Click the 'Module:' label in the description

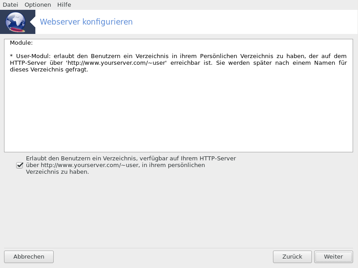coord(21,43)
